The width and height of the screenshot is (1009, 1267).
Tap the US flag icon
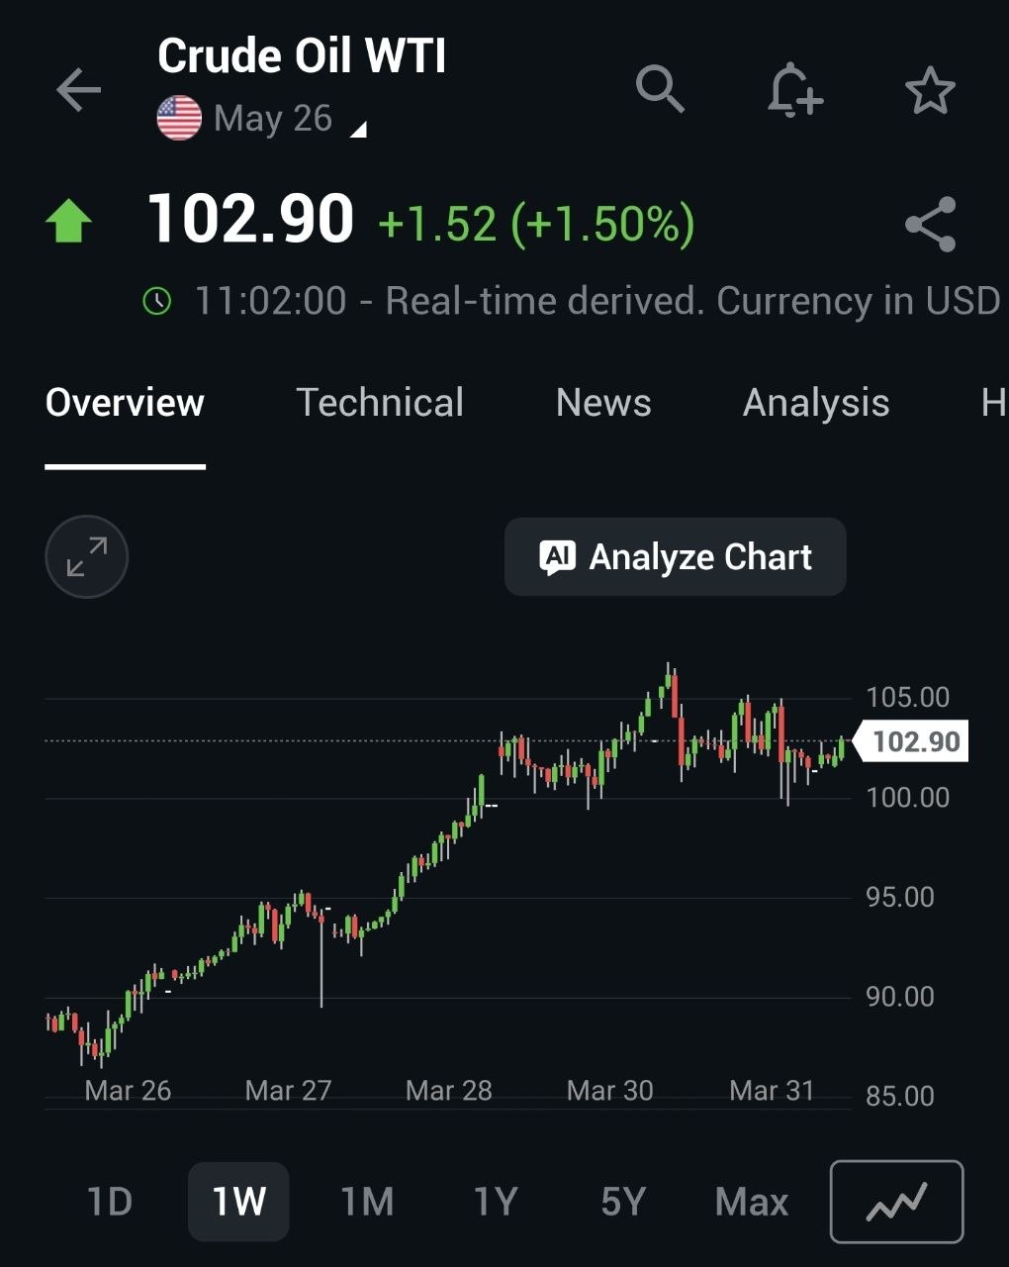tap(179, 119)
